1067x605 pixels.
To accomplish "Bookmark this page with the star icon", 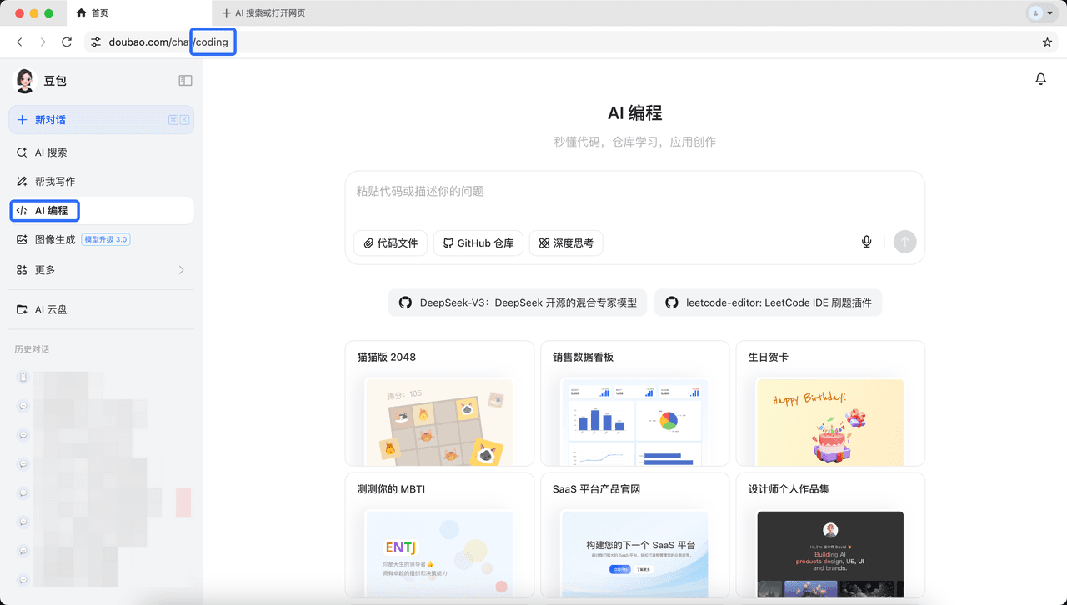I will click(1047, 42).
